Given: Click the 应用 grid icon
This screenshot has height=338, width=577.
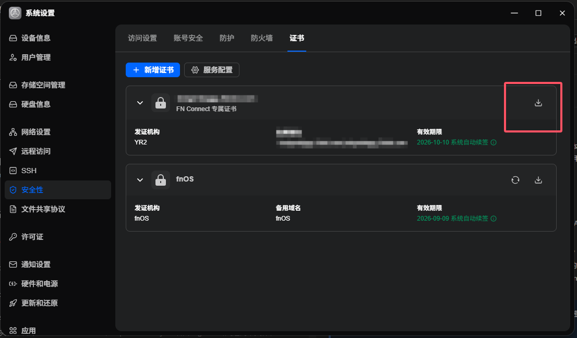Looking at the screenshot, I should tap(13, 331).
